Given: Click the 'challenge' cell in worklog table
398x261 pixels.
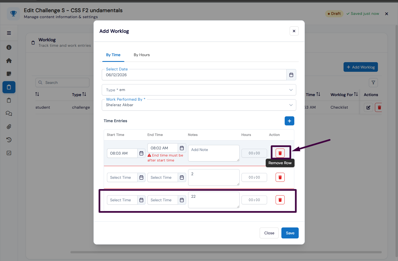Looking at the screenshot, I should pyautogui.click(x=81, y=108).
